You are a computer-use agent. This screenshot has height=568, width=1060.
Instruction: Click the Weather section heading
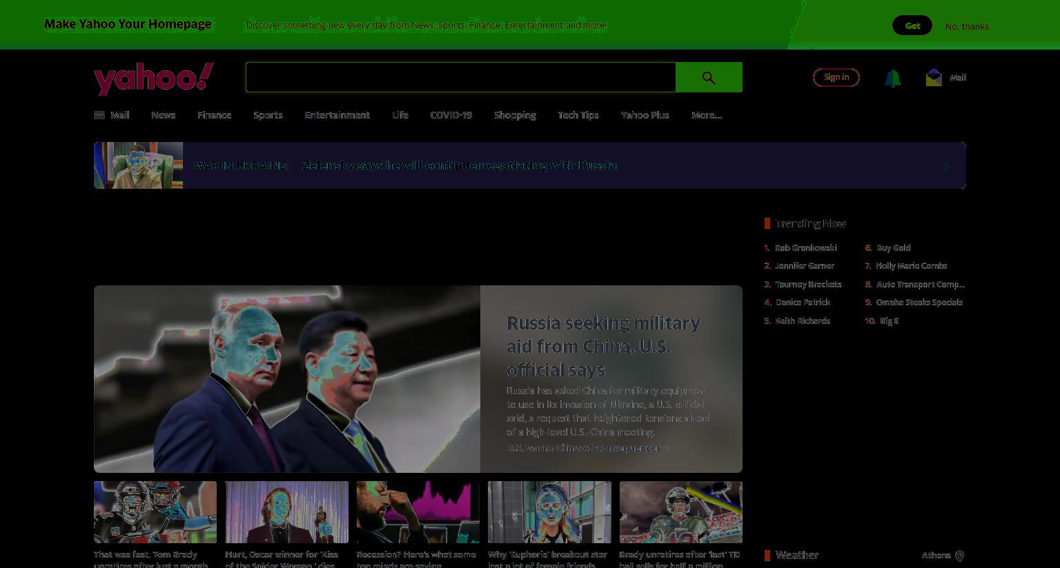[x=797, y=555]
